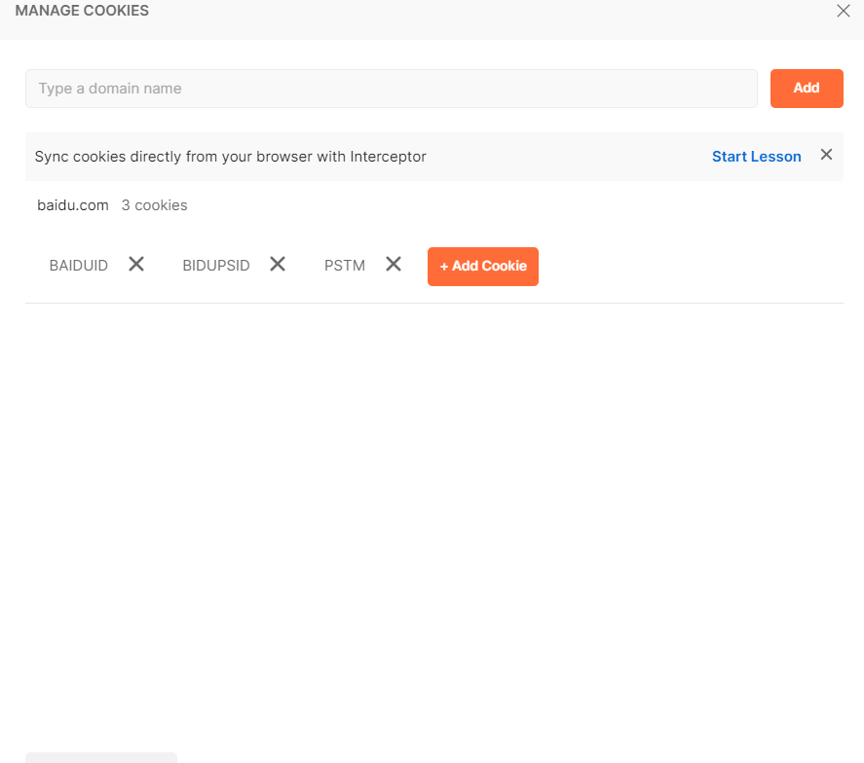Open the PSTM cookie
Image resolution: width=864 pixels, height=763 pixels.
345,266
